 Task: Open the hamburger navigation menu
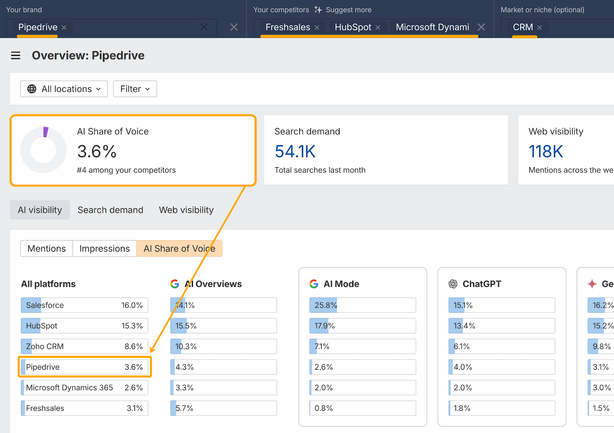15,55
